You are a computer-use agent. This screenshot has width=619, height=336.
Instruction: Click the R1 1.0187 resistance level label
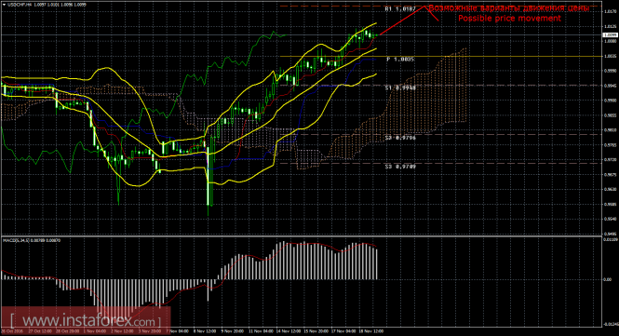click(400, 8)
